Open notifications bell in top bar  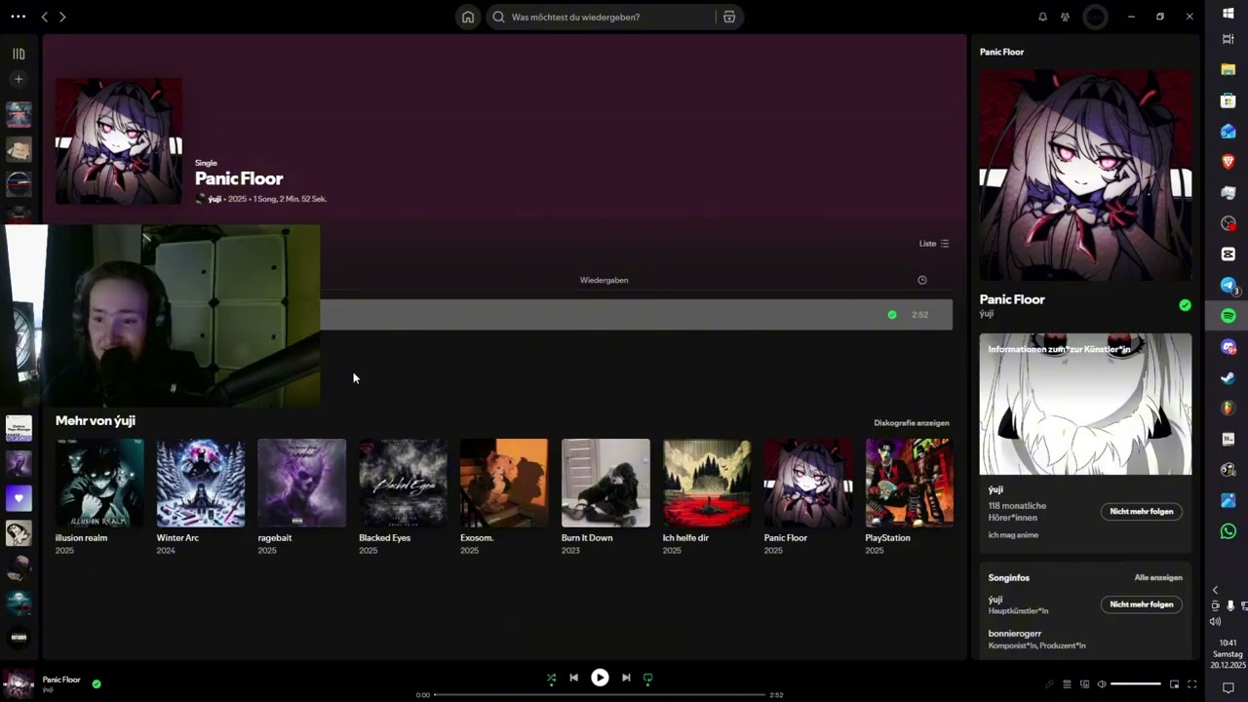[1042, 17]
